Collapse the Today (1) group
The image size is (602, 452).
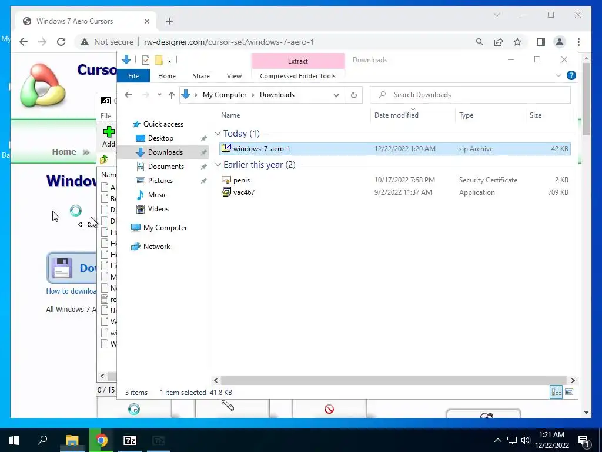[218, 134]
